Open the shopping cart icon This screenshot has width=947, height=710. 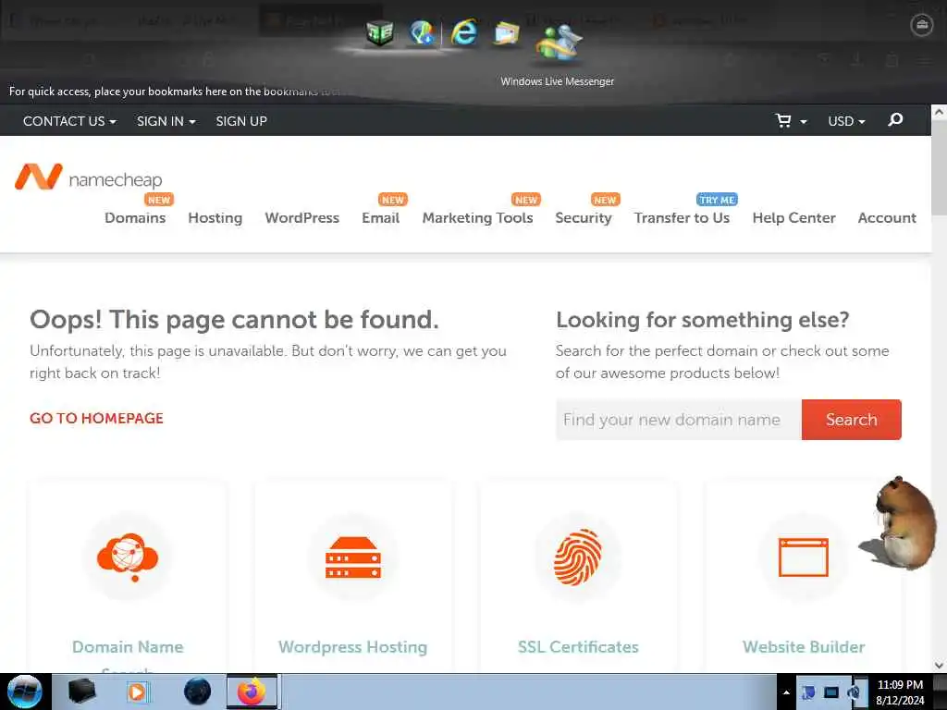pos(783,121)
